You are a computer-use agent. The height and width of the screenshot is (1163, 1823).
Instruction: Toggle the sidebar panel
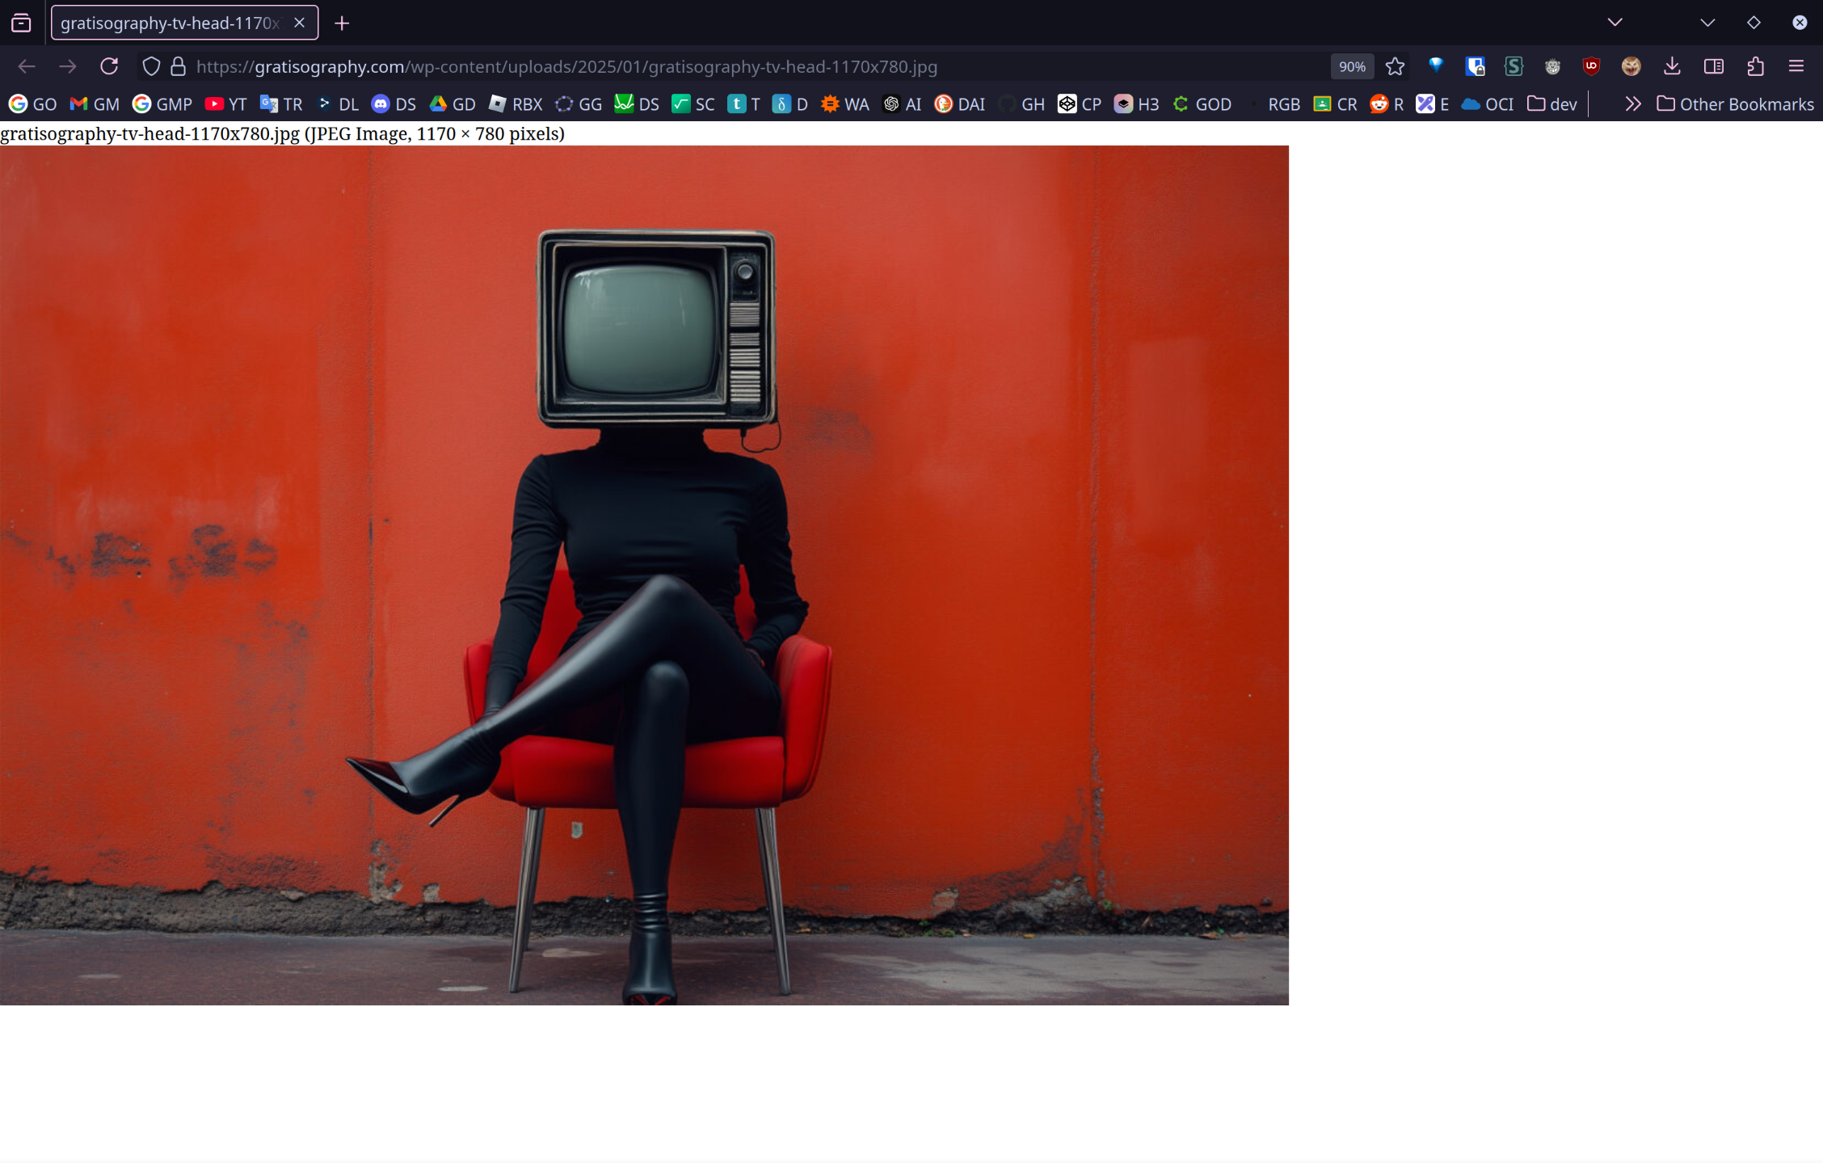1713,66
